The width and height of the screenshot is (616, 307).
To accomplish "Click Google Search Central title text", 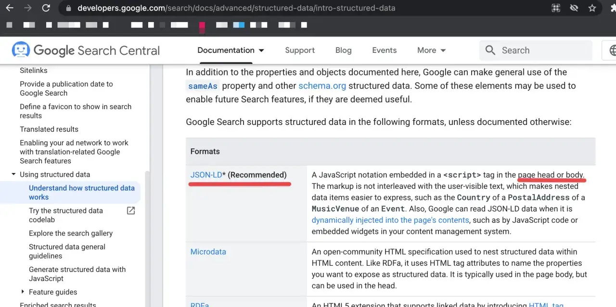I will pyautogui.click(x=96, y=50).
